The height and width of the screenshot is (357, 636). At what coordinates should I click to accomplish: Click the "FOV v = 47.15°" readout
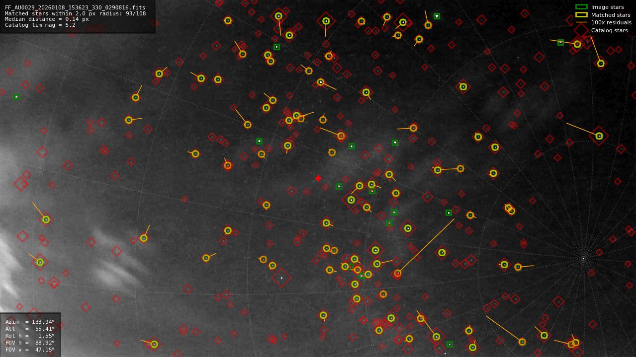[x=30, y=350]
